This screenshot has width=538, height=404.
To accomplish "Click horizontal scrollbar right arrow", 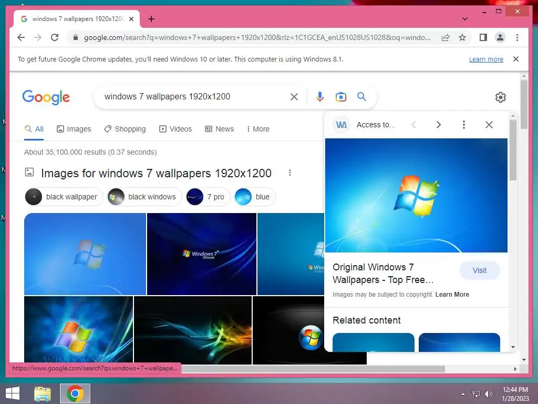I will (x=515, y=369).
